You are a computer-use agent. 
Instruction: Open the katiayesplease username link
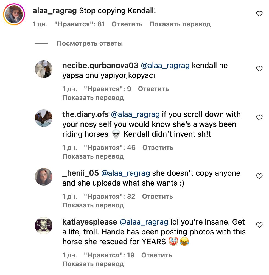[x=90, y=222]
